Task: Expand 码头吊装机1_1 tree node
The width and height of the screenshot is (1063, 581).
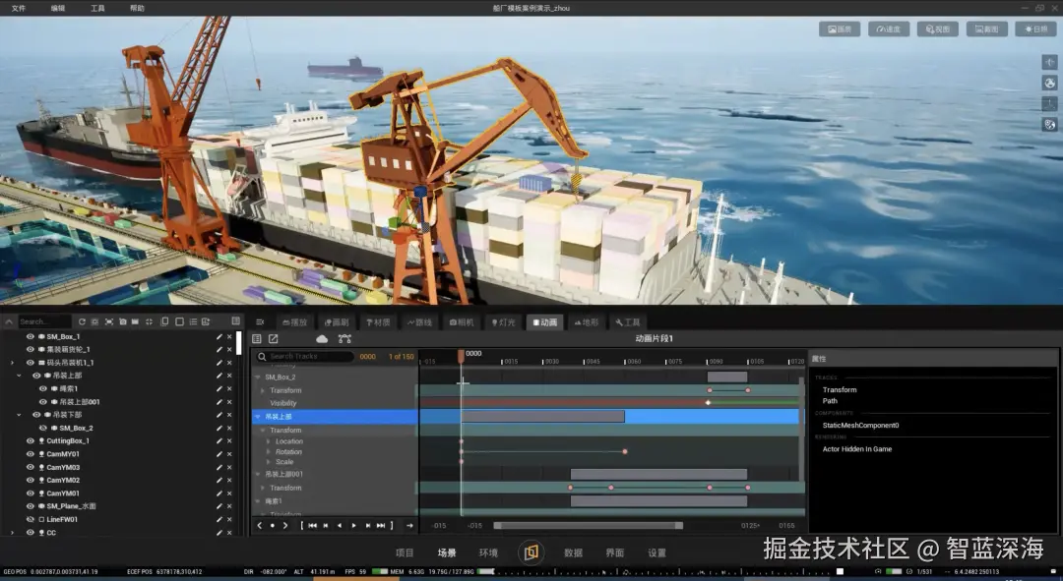Action: click(12, 363)
